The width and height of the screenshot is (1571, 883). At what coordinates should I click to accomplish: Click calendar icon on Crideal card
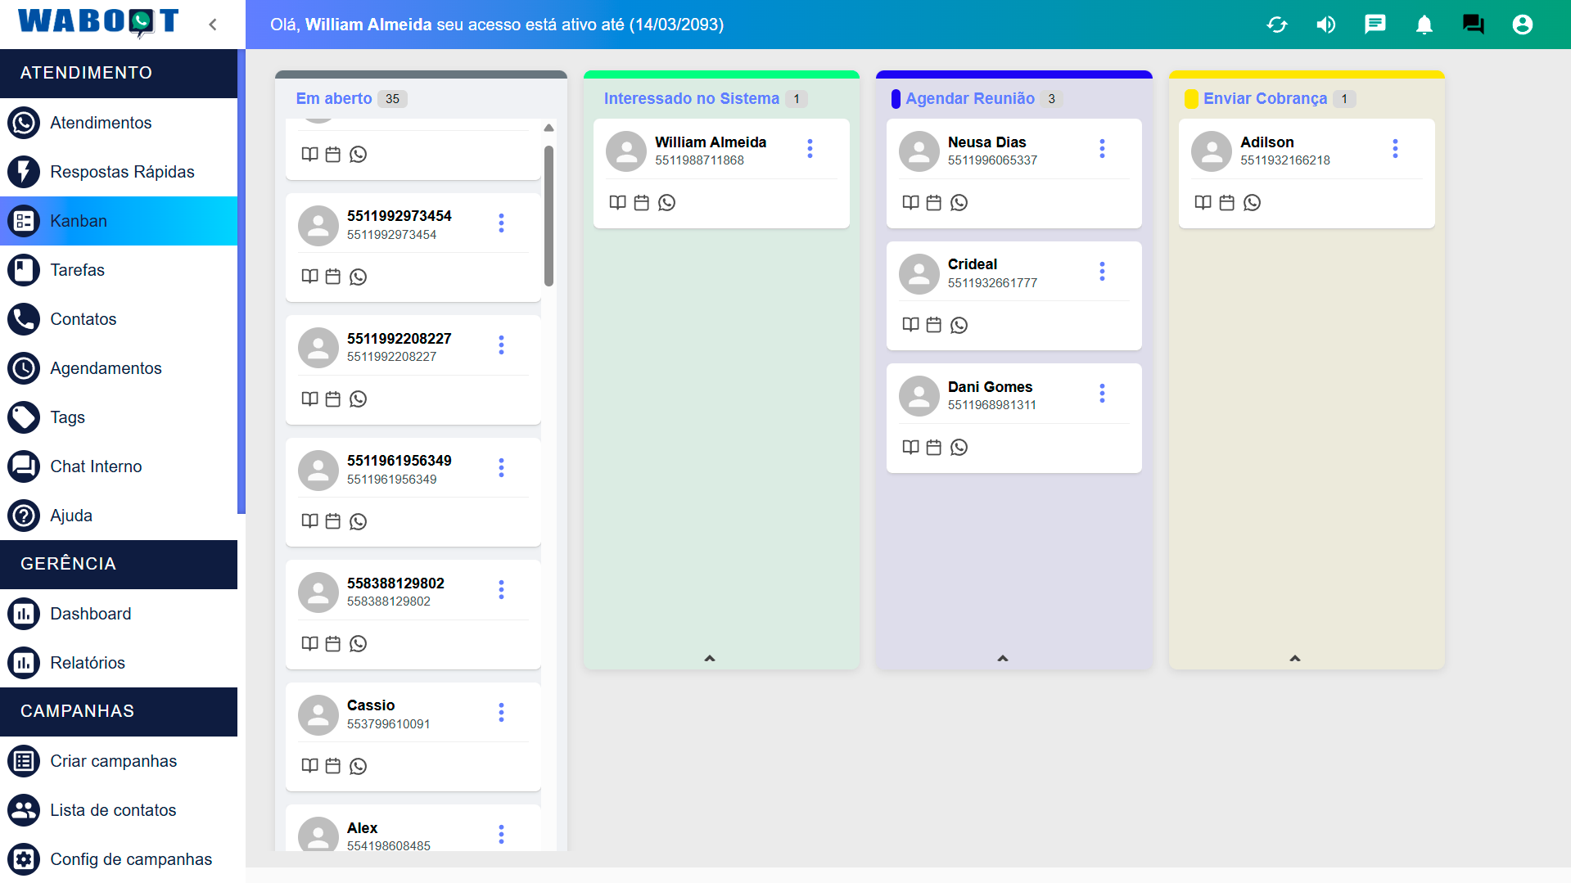[x=933, y=326]
